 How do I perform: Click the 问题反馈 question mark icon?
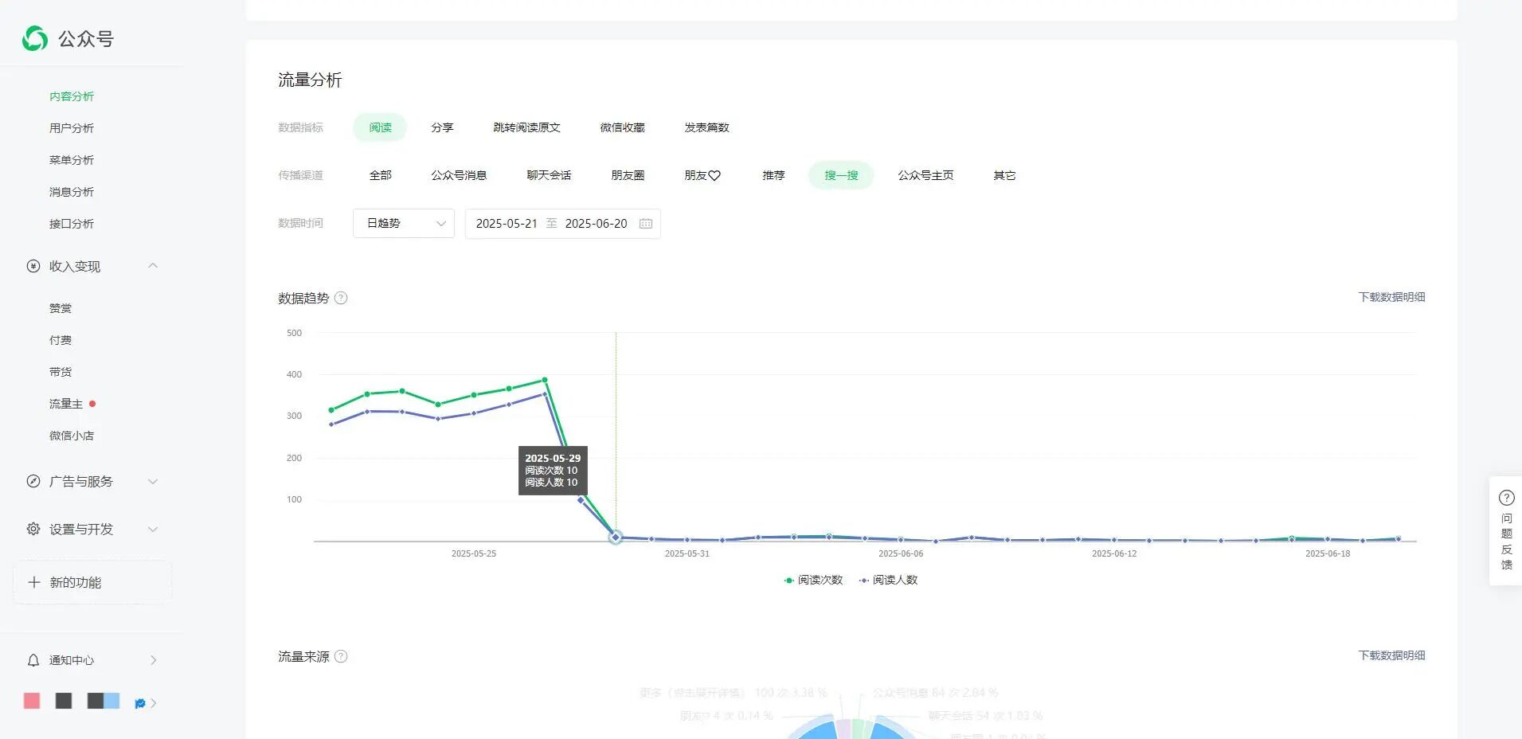pos(1506,498)
